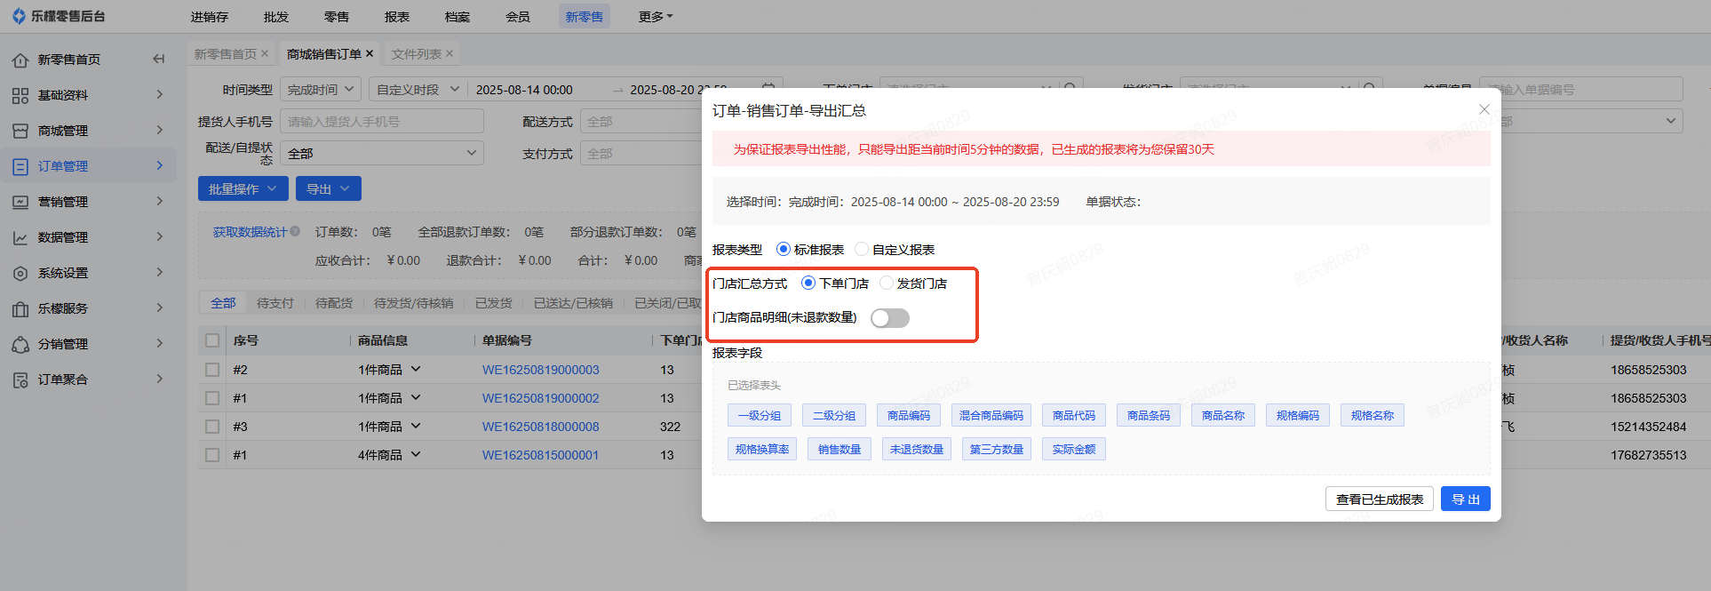
Task: Open the 导出 dropdown button
Action: click(x=329, y=188)
